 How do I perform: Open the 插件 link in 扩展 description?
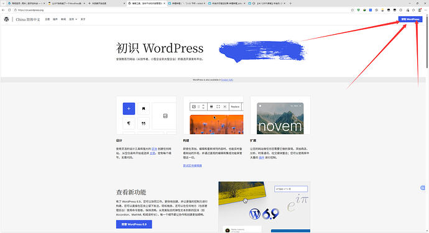[262, 158]
